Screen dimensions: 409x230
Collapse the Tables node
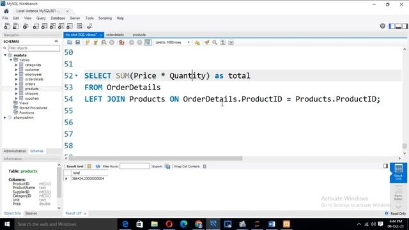coord(11,60)
